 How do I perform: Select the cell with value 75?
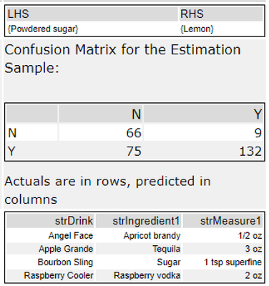[101, 151]
